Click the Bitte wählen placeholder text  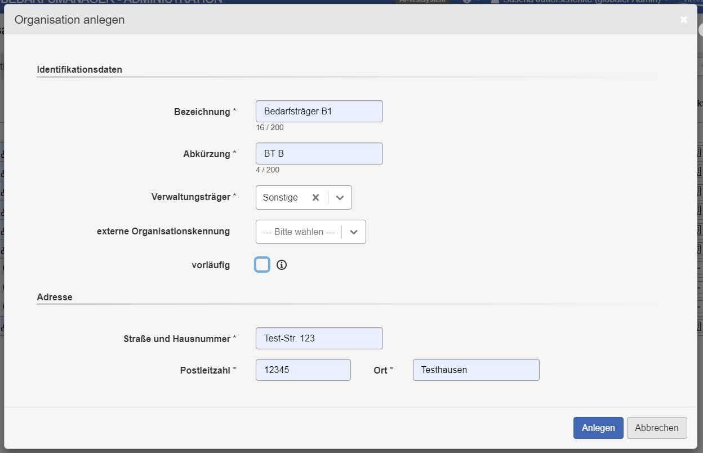point(299,232)
